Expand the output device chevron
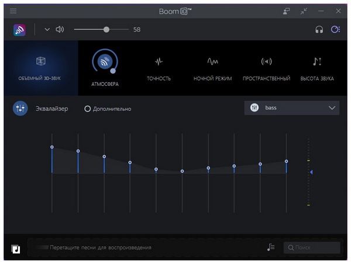This screenshot has height=264, width=351. pos(47,30)
